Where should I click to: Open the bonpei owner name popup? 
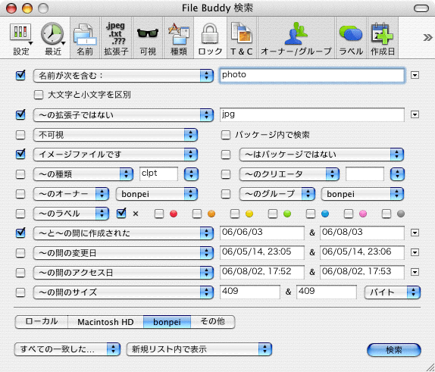pos(156,194)
